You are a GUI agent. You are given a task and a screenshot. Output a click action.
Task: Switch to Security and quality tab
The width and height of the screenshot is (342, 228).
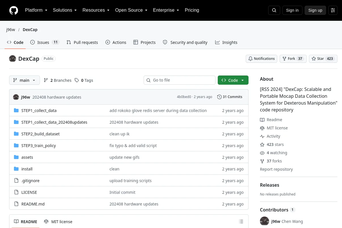coord(185,42)
